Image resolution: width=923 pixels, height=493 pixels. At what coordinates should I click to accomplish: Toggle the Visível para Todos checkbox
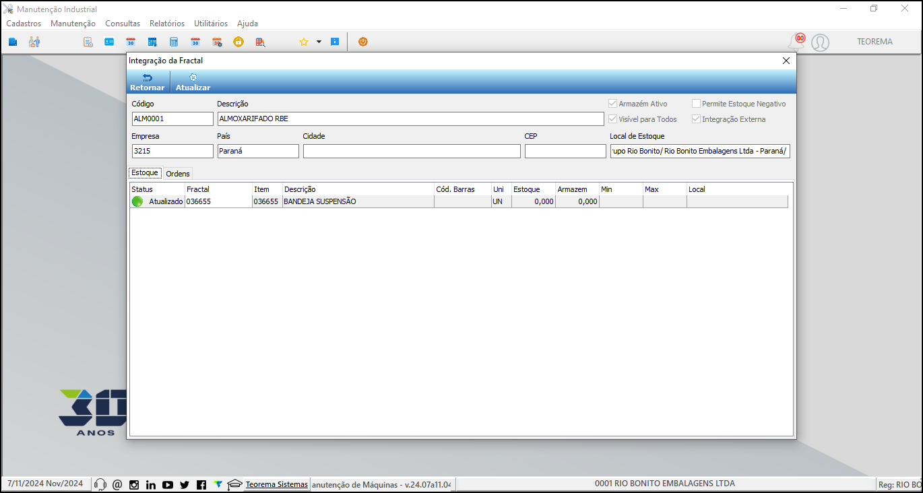(x=612, y=119)
